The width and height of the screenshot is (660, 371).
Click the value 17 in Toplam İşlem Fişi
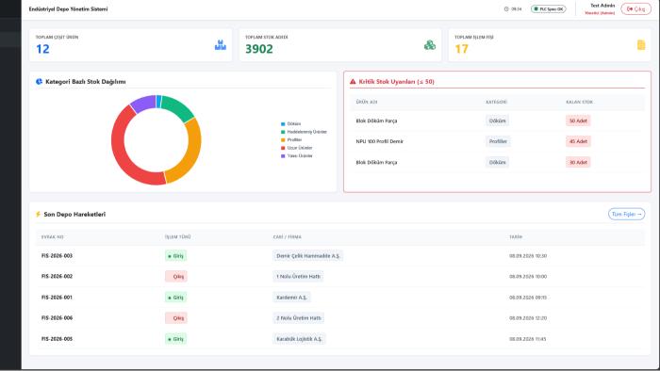pos(461,49)
